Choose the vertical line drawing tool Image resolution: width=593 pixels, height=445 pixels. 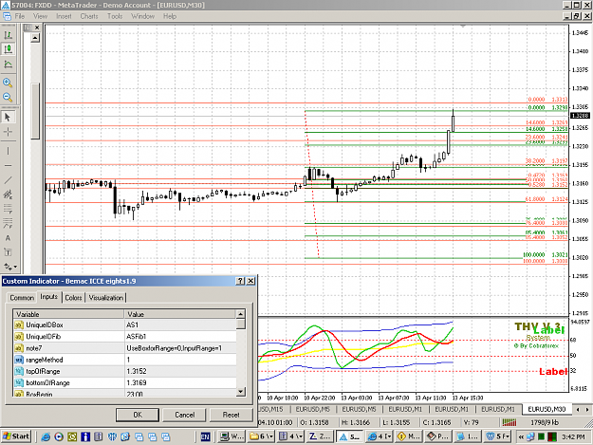[8, 151]
